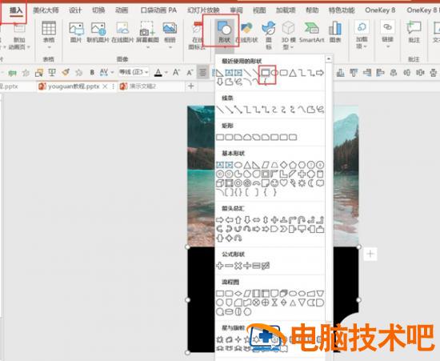Screen dimensions: 440x361
Task: Switch to the 设计 tab
Action: point(75,10)
